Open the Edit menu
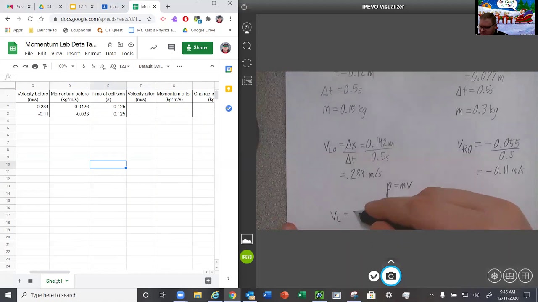This screenshot has height=302, width=538. point(42,54)
